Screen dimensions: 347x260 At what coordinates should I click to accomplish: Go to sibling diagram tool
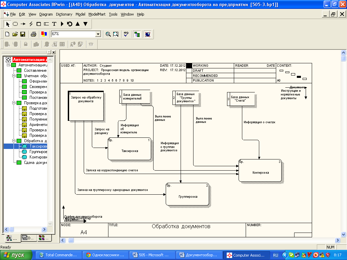click(70, 24)
